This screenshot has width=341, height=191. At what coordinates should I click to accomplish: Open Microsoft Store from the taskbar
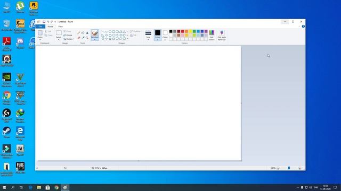coord(48,187)
